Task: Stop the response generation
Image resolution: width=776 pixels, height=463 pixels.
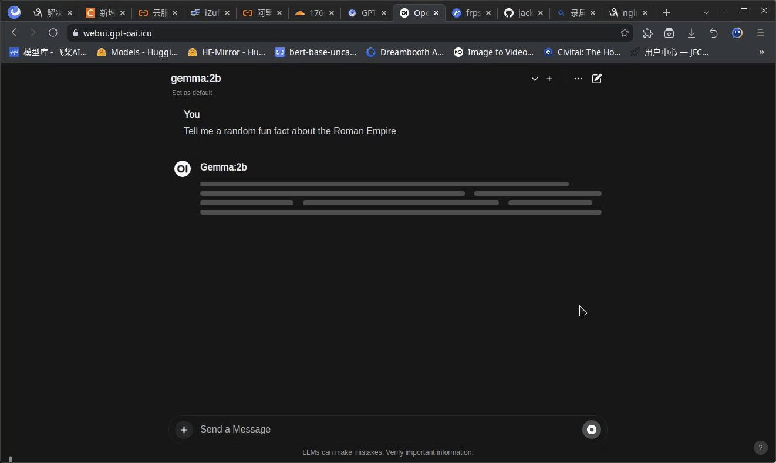Action: pyautogui.click(x=592, y=430)
